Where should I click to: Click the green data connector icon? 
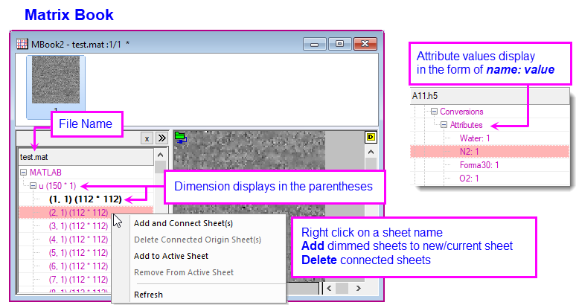coord(180,138)
